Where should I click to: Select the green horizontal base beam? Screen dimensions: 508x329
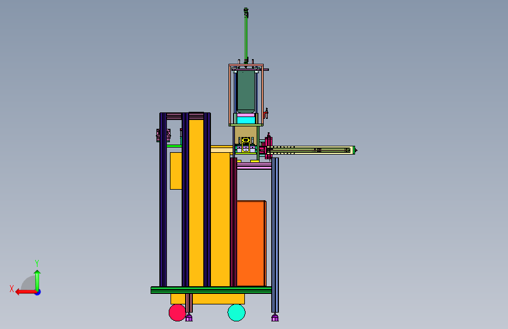point(211,290)
